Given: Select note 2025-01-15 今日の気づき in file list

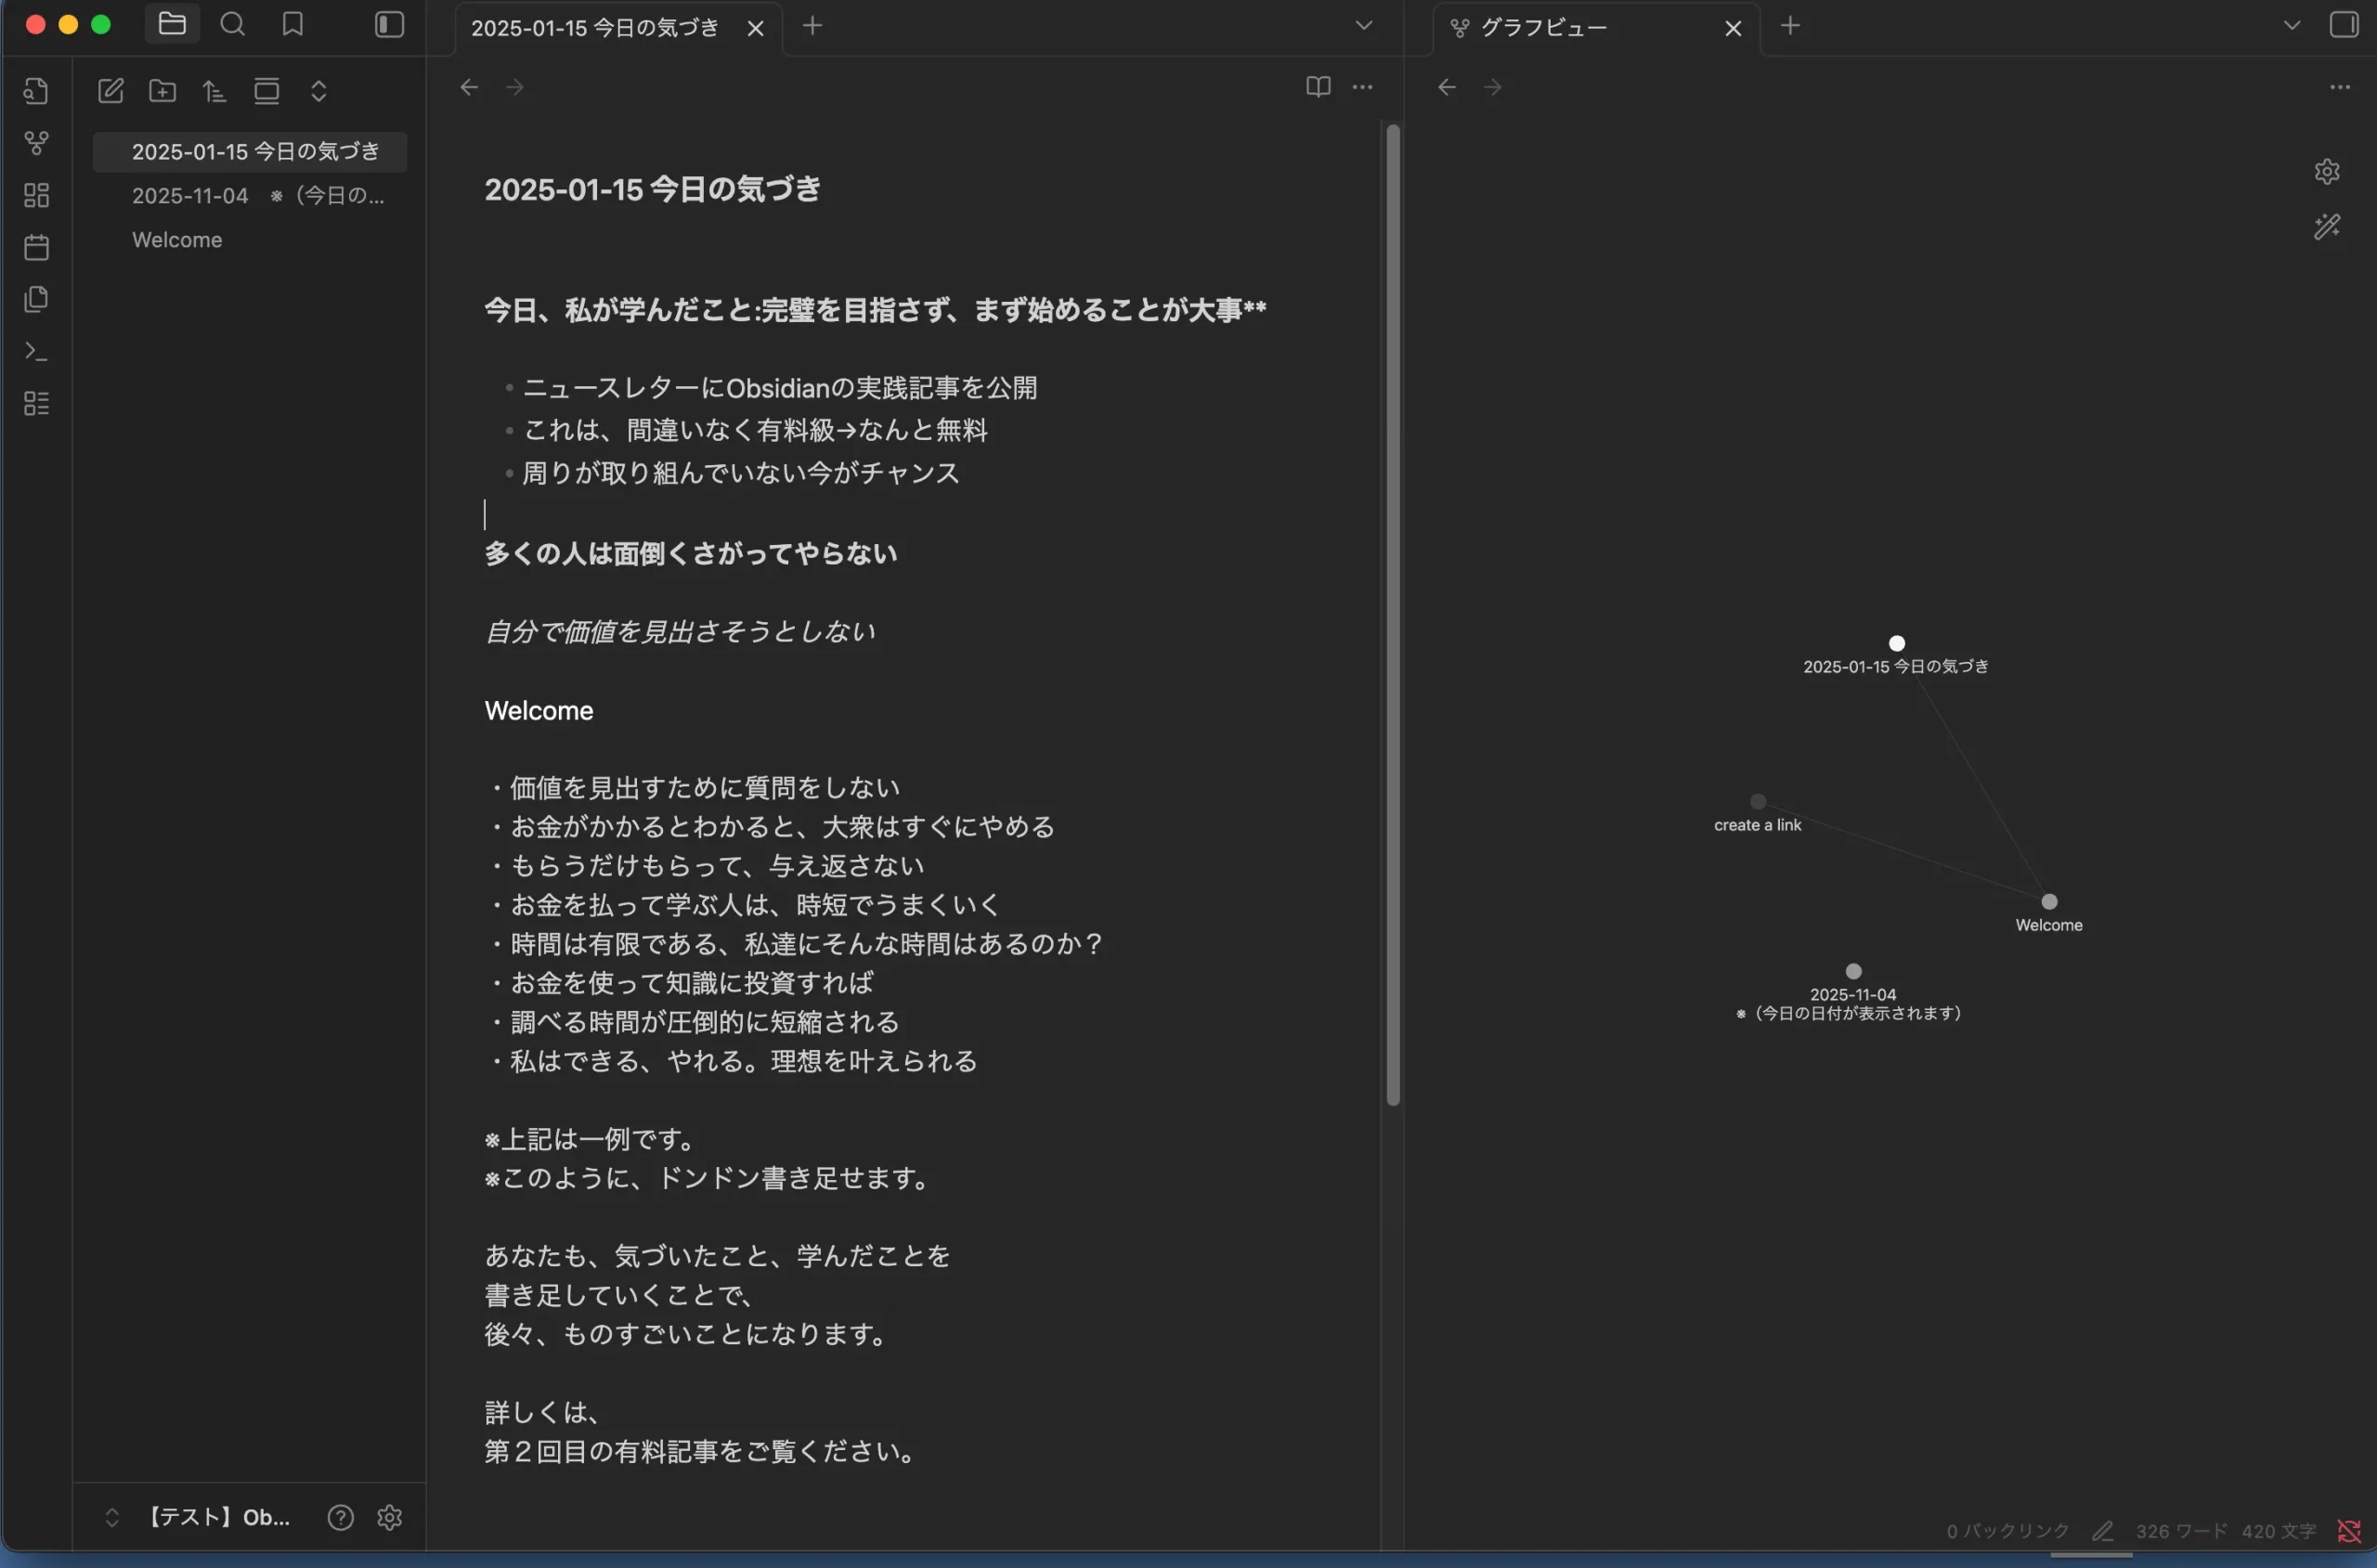Looking at the screenshot, I should (250, 151).
